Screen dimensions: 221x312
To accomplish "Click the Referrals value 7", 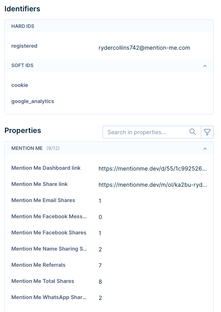I will (100, 266).
